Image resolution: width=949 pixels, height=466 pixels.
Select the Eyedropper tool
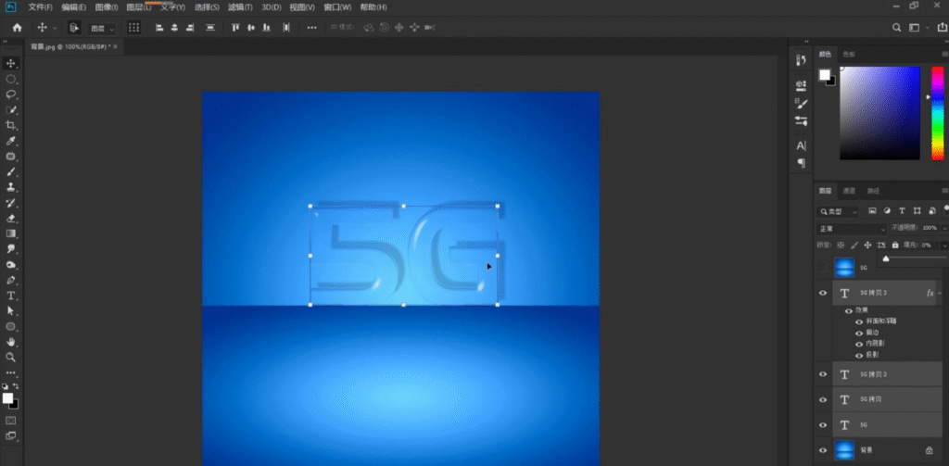click(10, 141)
